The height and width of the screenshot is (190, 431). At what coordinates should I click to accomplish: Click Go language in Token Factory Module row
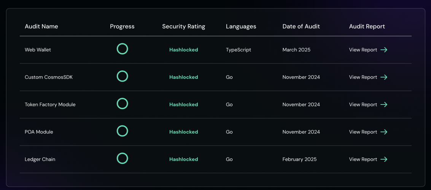click(229, 104)
